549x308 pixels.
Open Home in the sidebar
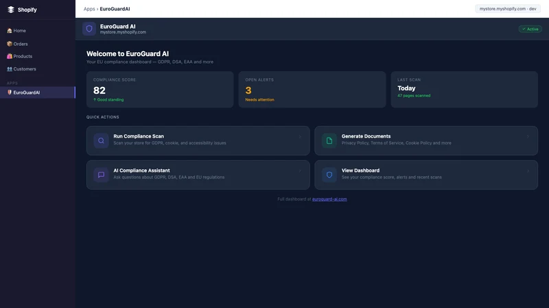[38, 31]
